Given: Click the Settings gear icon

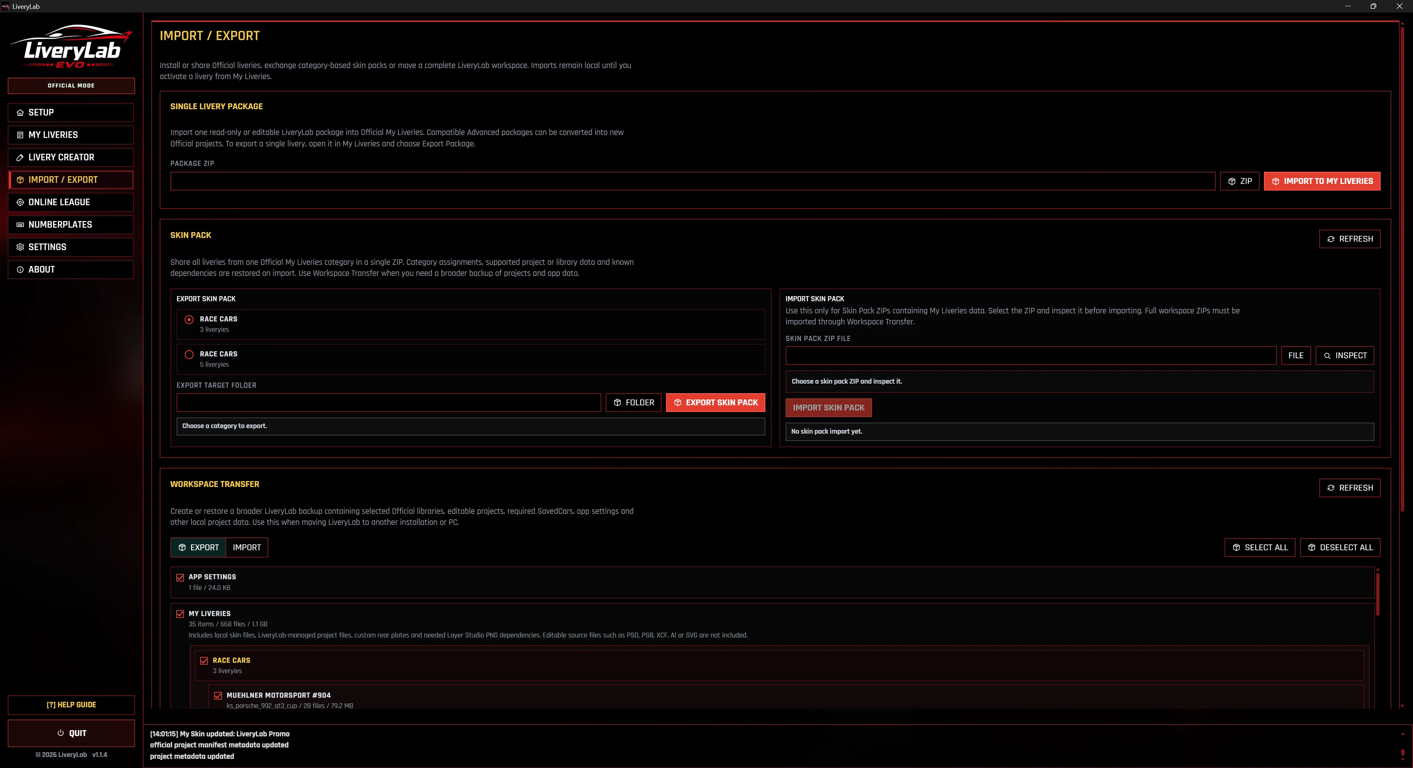Looking at the screenshot, I should pos(20,247).
